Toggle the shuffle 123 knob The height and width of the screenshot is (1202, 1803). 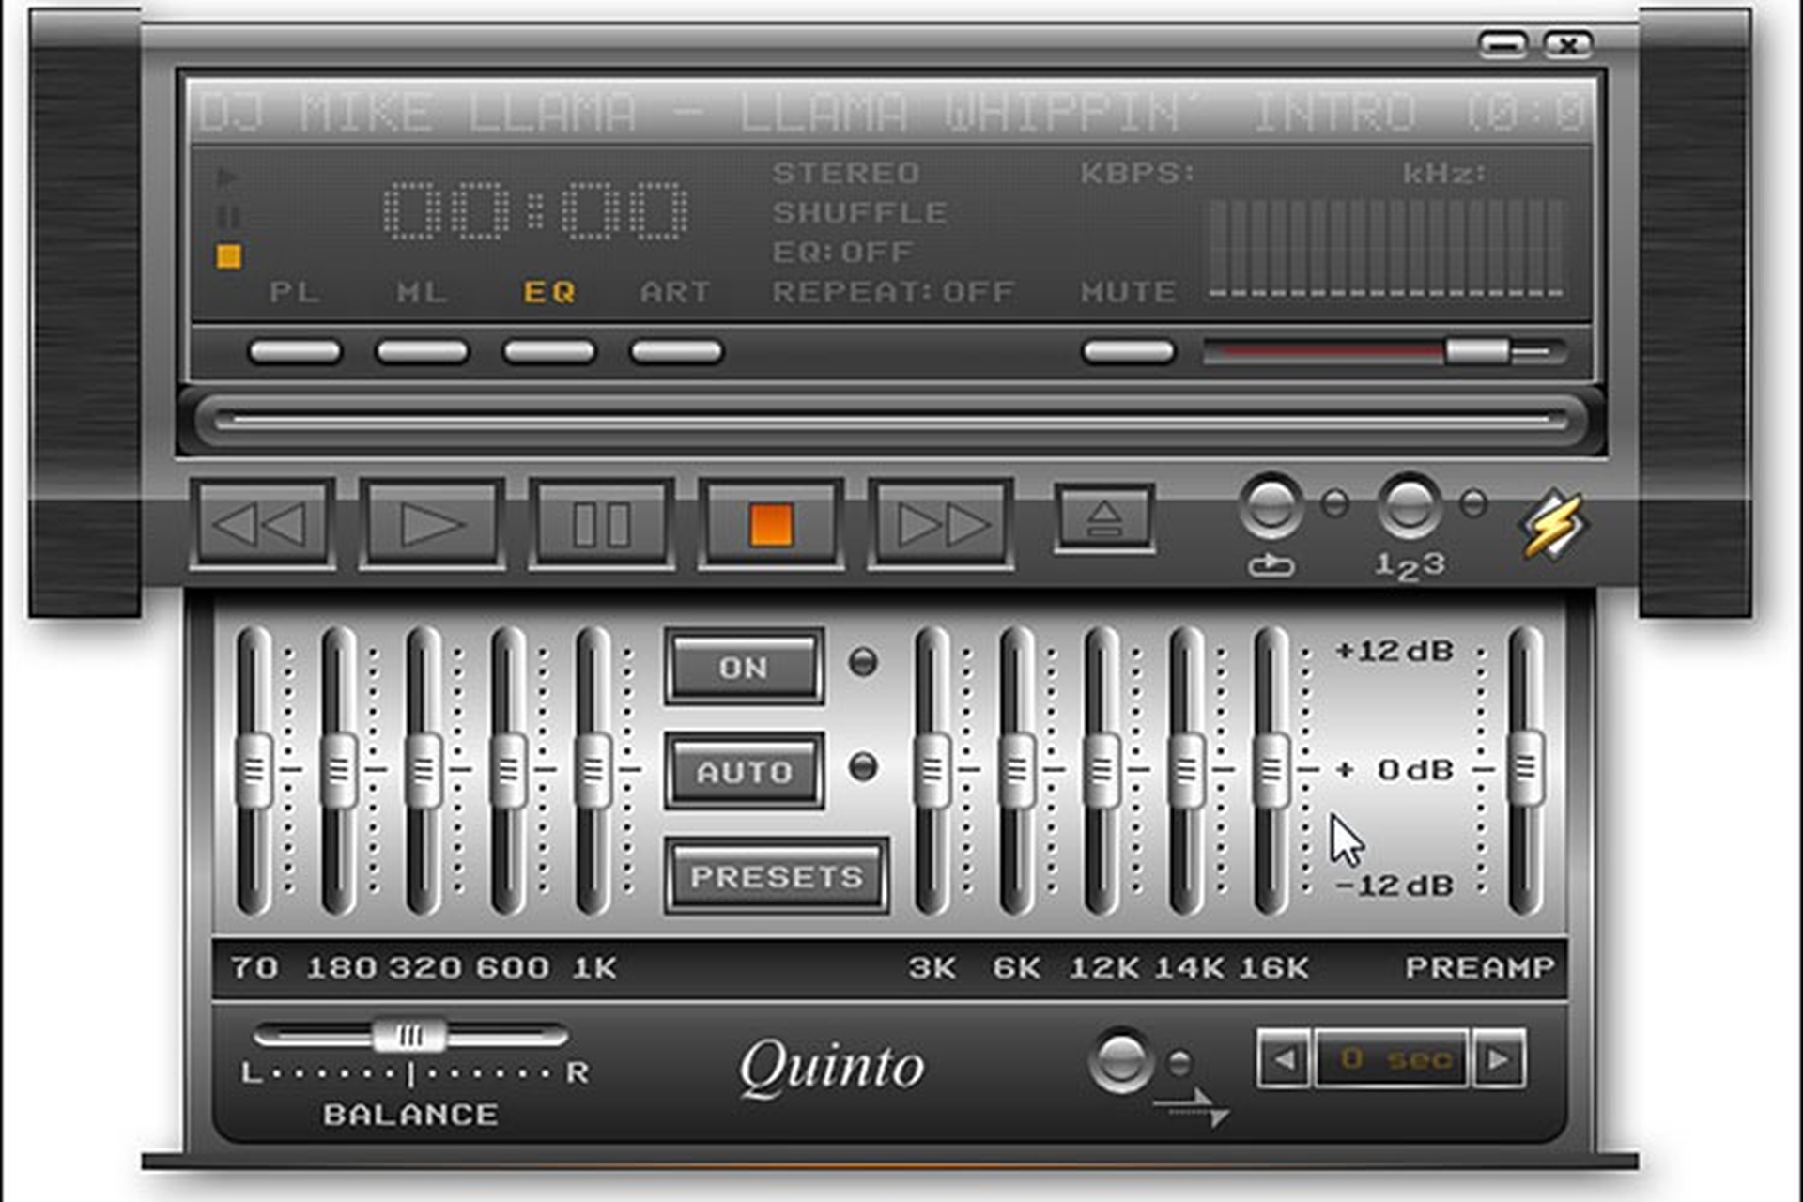click(1408, 507)
